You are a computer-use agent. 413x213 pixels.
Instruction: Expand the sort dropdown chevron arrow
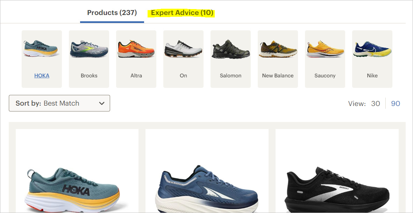[x=102, y=104]
